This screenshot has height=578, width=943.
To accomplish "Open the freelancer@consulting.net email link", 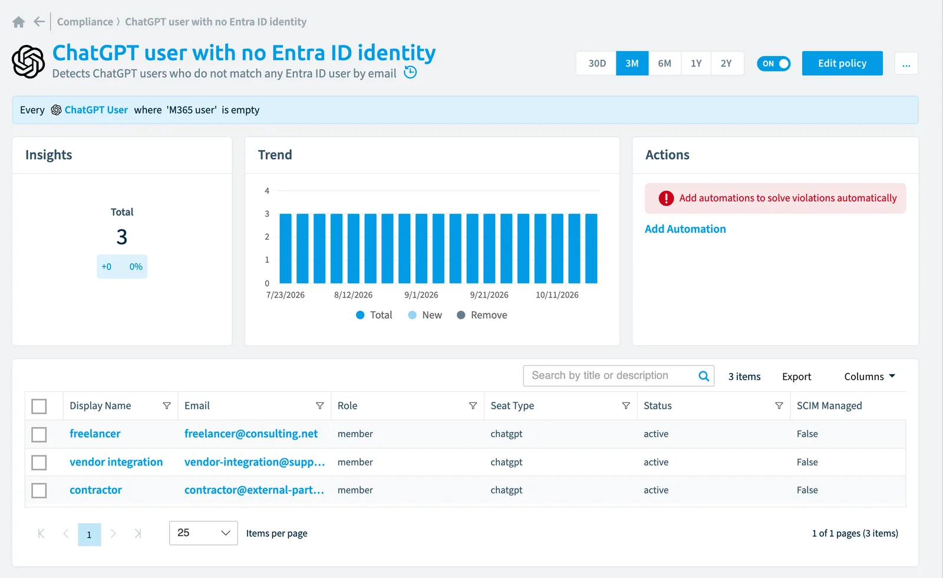I will point(251,434).
